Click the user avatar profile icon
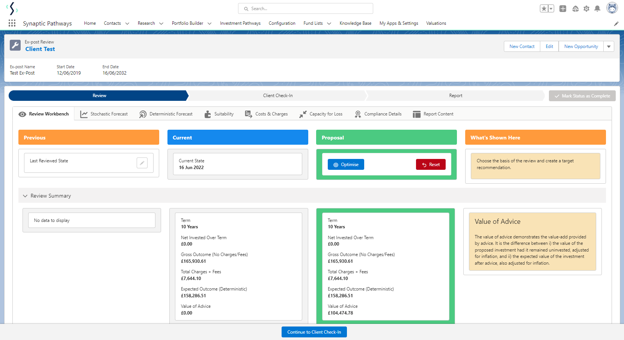 pyautogui.click(x=612, y=8)
